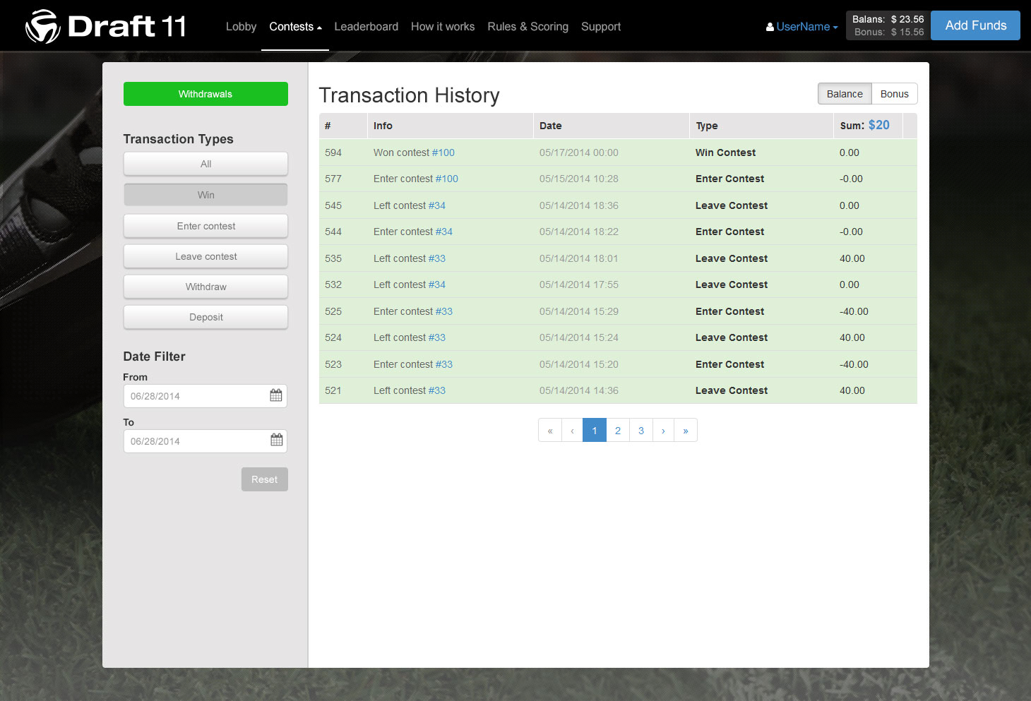Filter by Leave contest type
The image size is (1031, 701).
(x=205, y=256)
